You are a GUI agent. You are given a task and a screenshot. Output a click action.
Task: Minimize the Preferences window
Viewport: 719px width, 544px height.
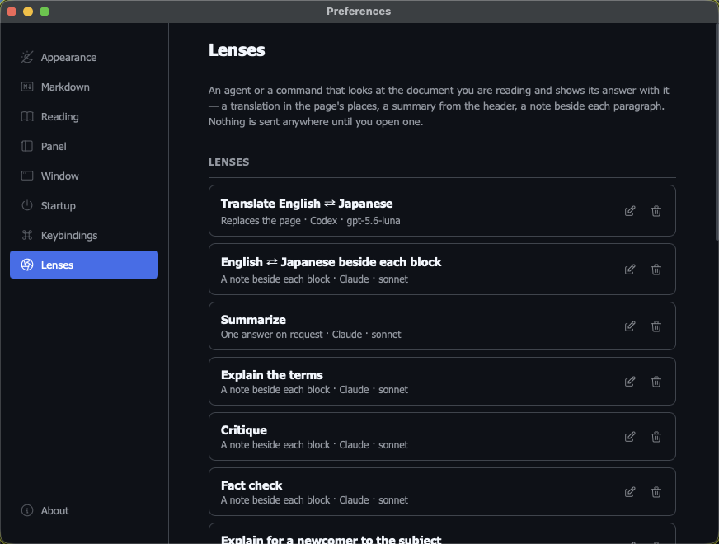tap(28, 12)
